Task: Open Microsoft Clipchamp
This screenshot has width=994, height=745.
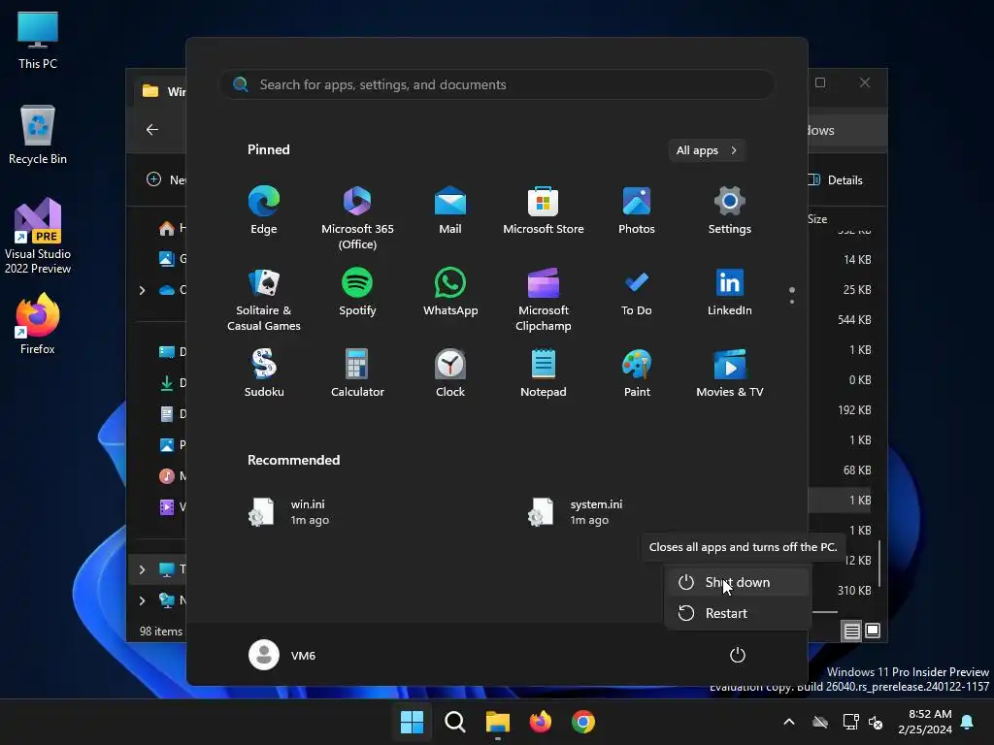Action: (544, 300)
